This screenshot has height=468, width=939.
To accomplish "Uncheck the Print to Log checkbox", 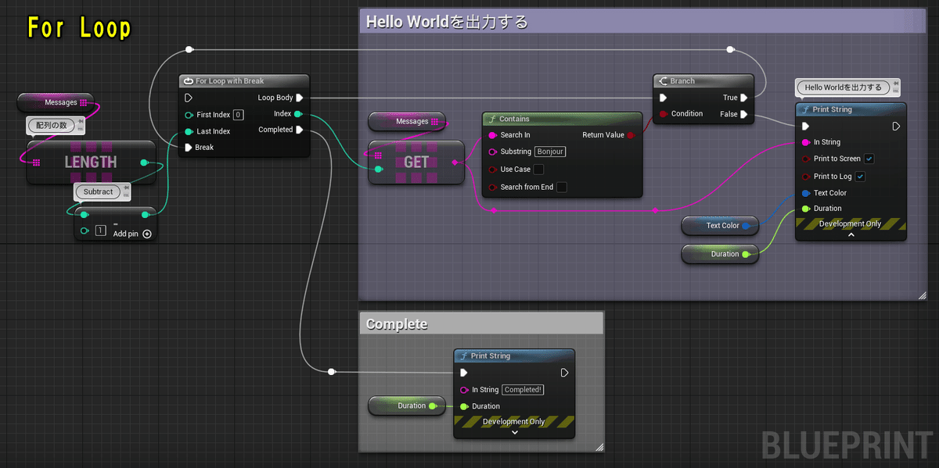I will click(860, 177).
